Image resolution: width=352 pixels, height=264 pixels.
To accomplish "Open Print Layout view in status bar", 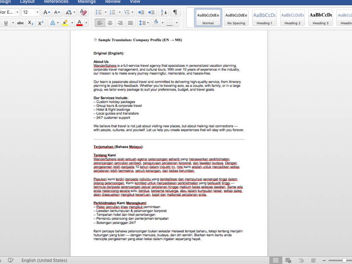I will click(276, 260).
